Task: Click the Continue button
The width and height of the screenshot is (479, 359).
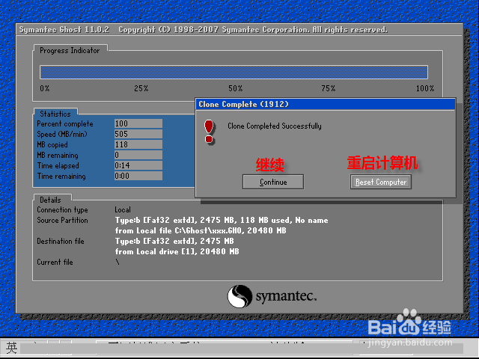Action: (x=273, y=182)
